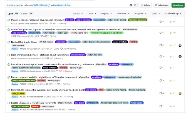Click open-issue status icon for Rate limiting

point(9,55)
